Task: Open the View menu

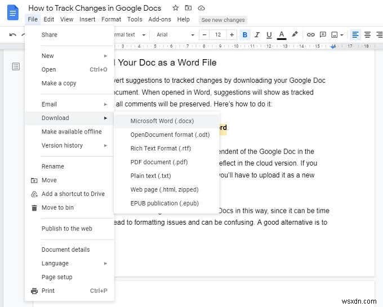Action: [x=66, y=19]
